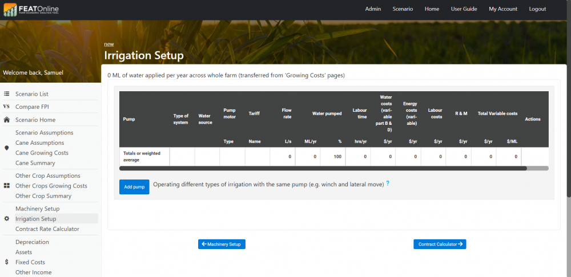This screenshot has height=277, width=571.
Task: Go to User Guide page
Action: click(x=464, y=9)
